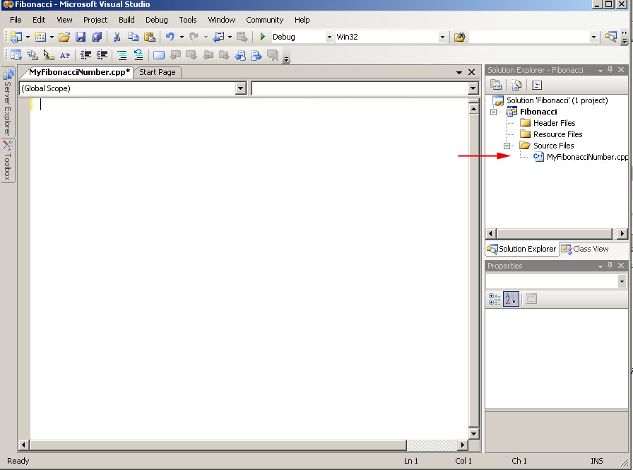Toggle Auto Hide pin on Properties panel
This screenshot has height=470, width=633.
tap(610, 265)
